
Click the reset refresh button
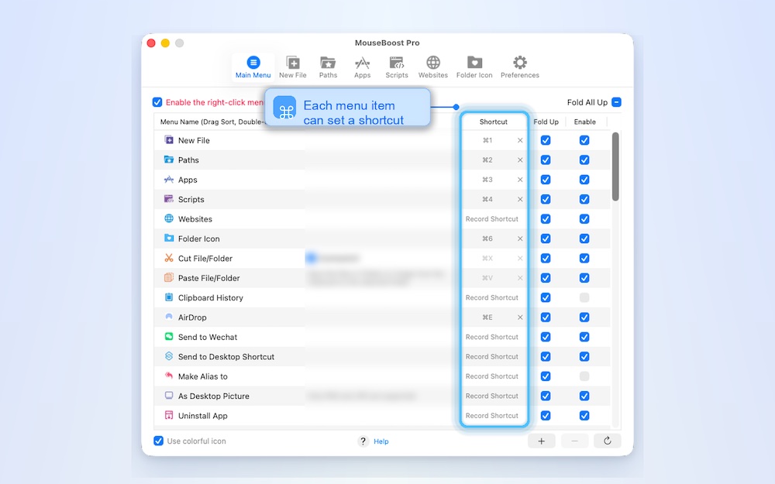coord(608,441)
